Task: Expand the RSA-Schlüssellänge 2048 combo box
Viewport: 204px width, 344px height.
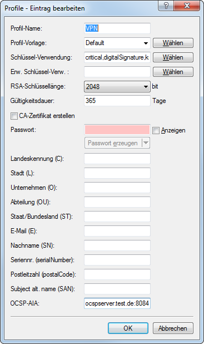Action: pyautogui.click(x=117, y=86)
